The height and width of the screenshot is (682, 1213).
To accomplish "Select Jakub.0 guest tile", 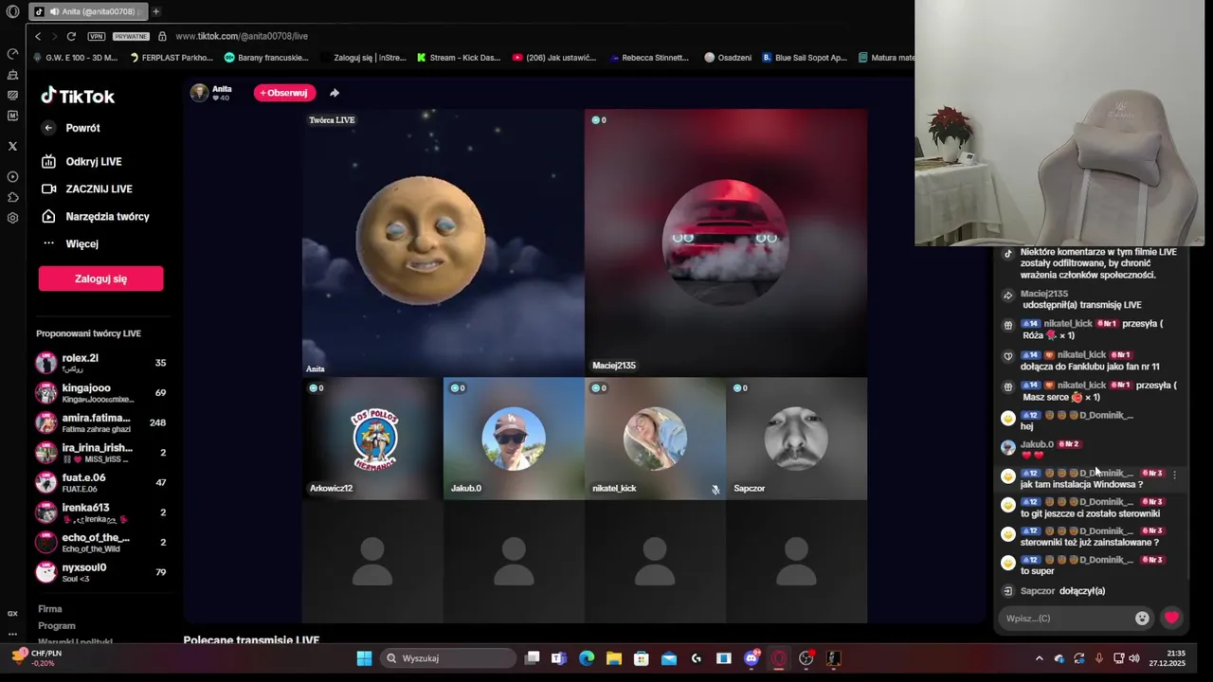I will (514, 439).
